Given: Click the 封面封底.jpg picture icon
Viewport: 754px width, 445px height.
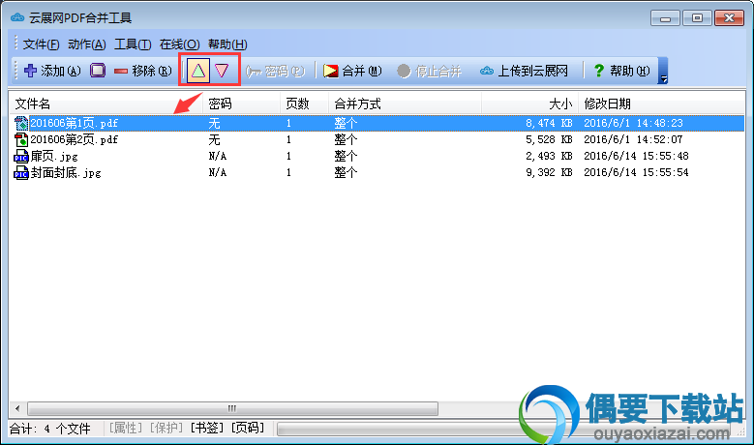Looking at the screenshot, I should pos(21,172).
